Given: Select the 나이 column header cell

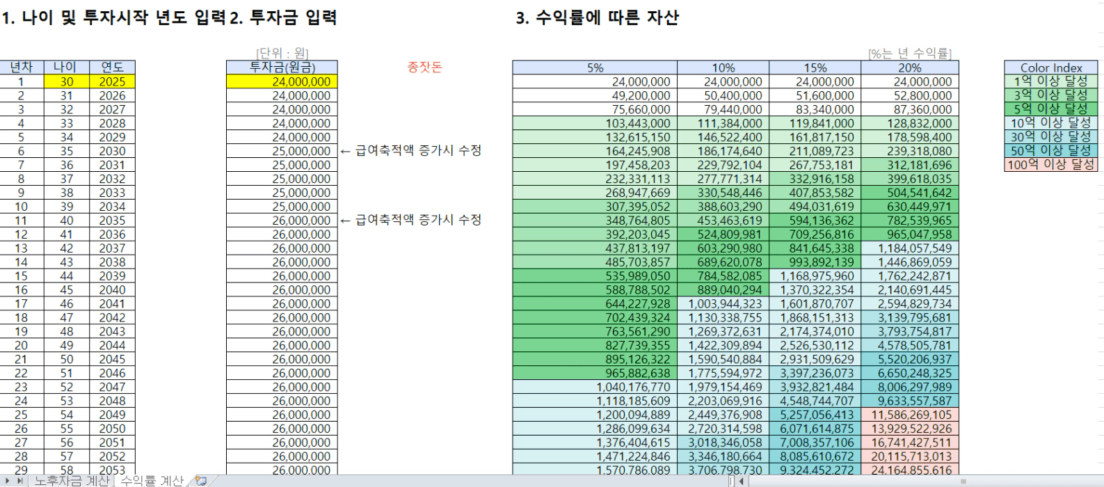Looking at the screenshot, I should click(66, 67).
